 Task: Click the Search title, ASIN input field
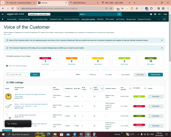pos(19,74)
